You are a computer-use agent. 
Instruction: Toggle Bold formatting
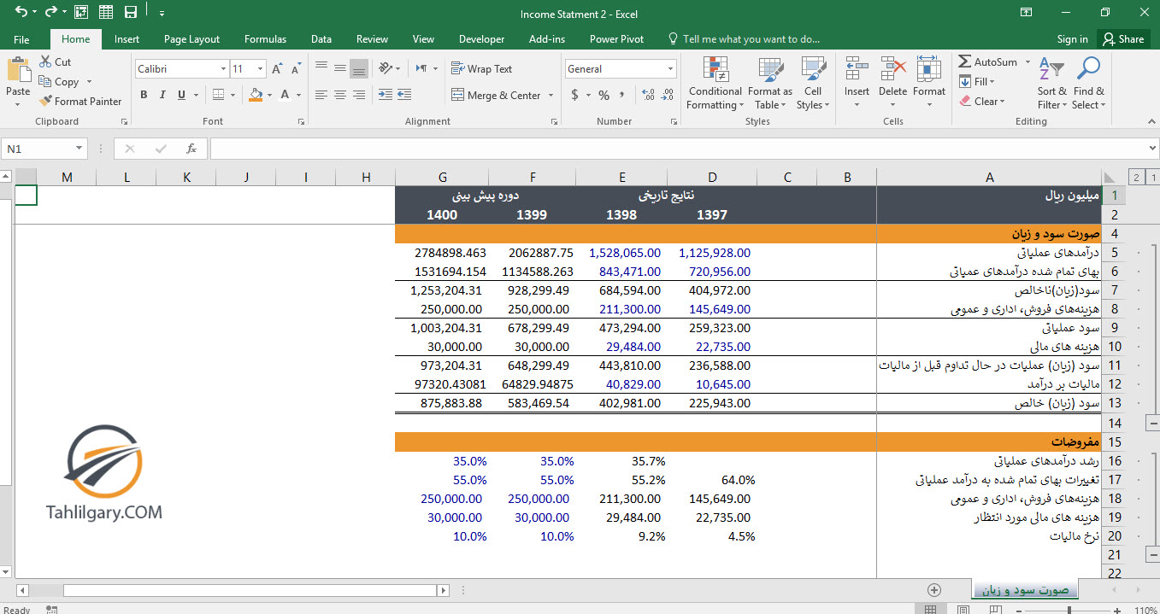click(144, 95)
